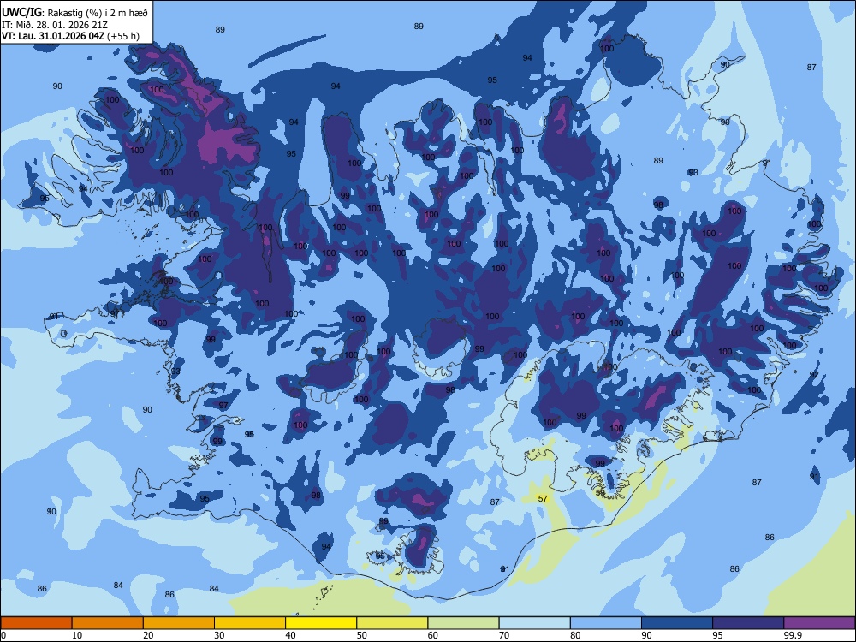Click the legend tick label '60'

433,635
